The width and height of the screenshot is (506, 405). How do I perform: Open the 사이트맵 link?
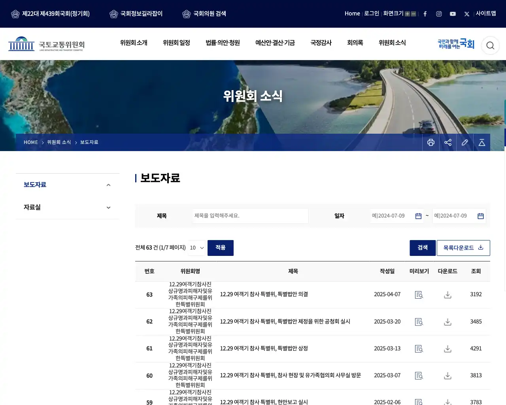tap(486, 13)
